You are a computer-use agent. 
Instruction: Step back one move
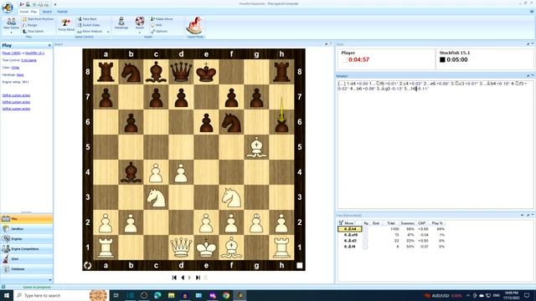click(183, 278)
